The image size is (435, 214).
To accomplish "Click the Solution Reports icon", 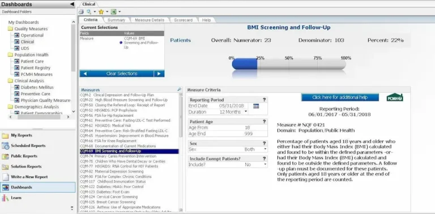I will pos(5,167).
